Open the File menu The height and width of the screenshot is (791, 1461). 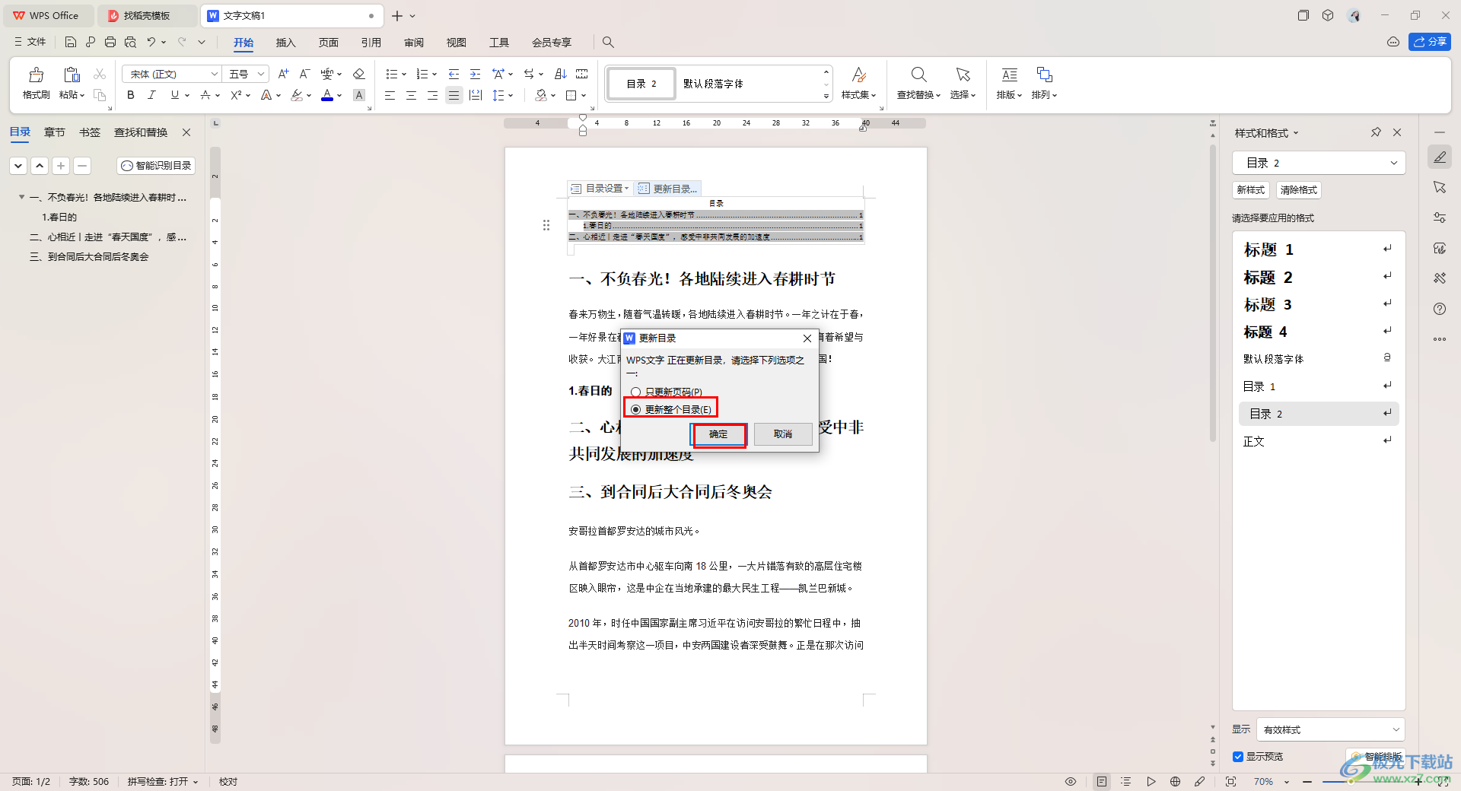pos(30,42)
